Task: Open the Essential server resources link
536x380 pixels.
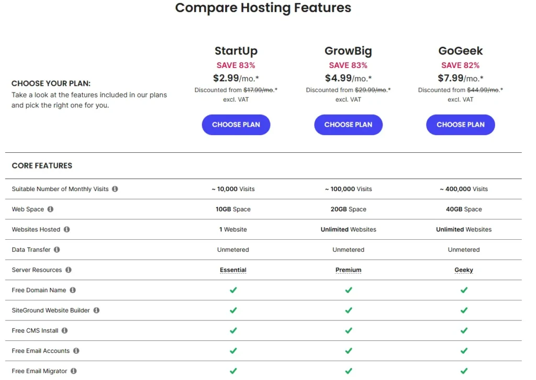Action: click(233, 270)
